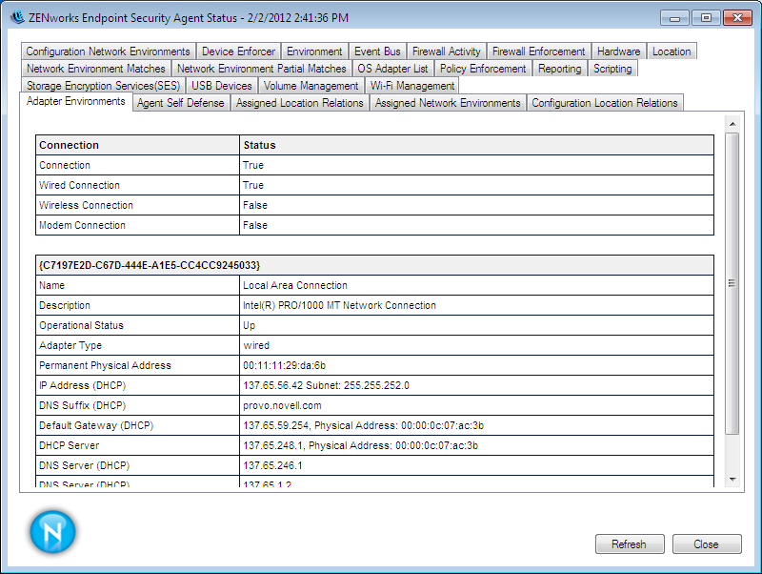
Task: Click the 'Permanent Physical Address' label
Action: [x=105, y=365]
